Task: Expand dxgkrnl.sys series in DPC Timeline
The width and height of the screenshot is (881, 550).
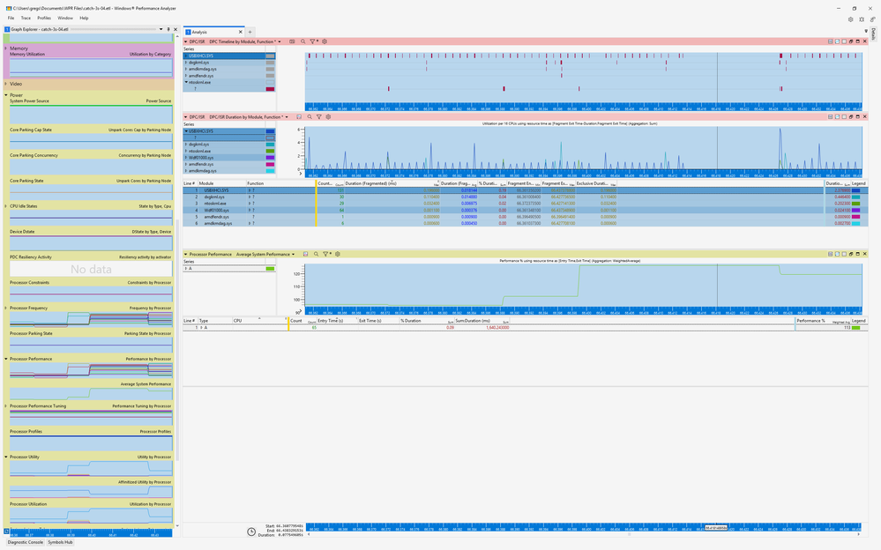Action: [x=186, y=63]
